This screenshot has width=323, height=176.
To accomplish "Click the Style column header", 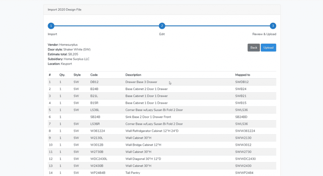I will (77, 75).
